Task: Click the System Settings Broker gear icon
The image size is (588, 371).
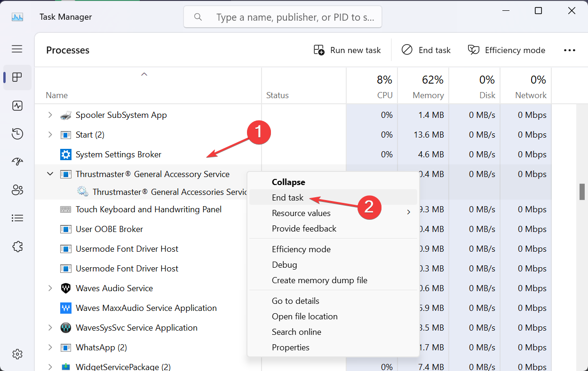Action: [x=66, y=155]
